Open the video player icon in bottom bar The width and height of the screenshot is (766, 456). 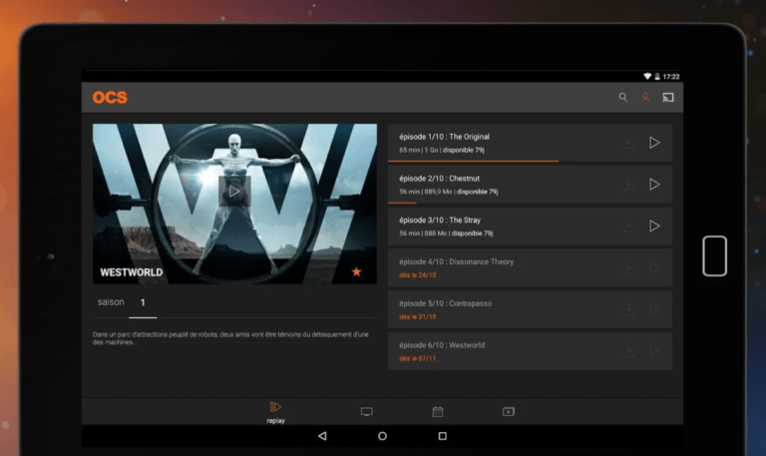coord(509,412)
